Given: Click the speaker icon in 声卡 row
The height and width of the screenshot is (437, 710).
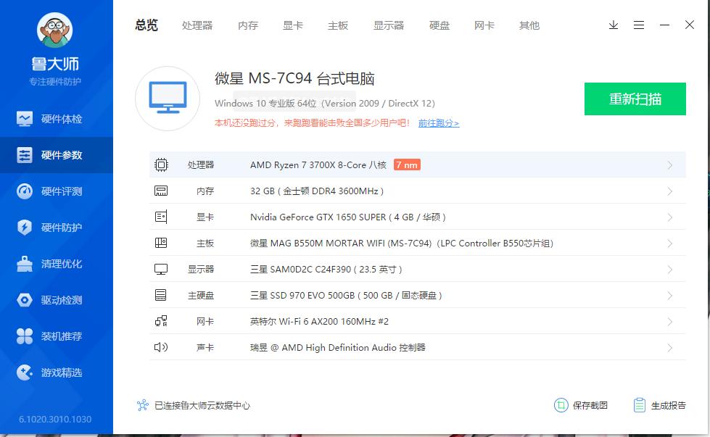Looking at the screenshot, I should tap(161, 347).
